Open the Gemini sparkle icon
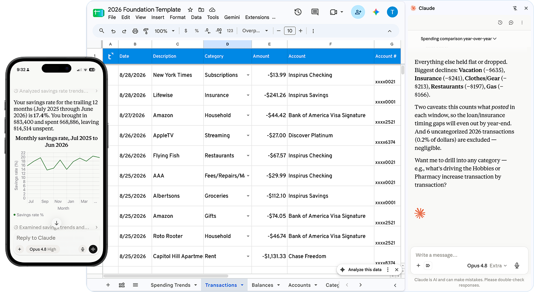This screenshot has height=292, width=534. pyautogui.click(x=376, y=12)
